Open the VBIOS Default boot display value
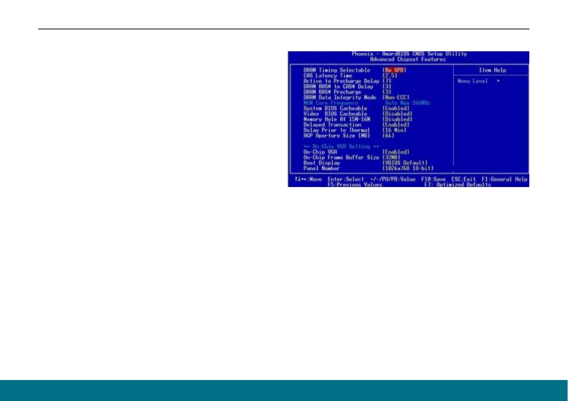This screenshot has width=568, height=401. 405,163
